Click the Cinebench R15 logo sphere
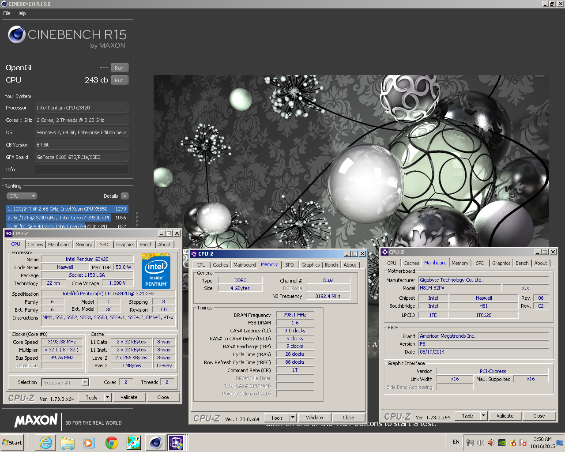 (17, 35)
